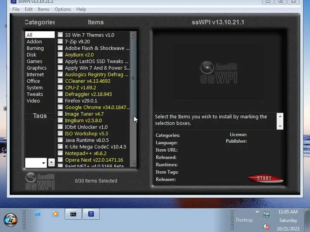Select the ISO Workshop v5.3 item text
The height and width of the screenshot is (232, 310).
(86, 133)
